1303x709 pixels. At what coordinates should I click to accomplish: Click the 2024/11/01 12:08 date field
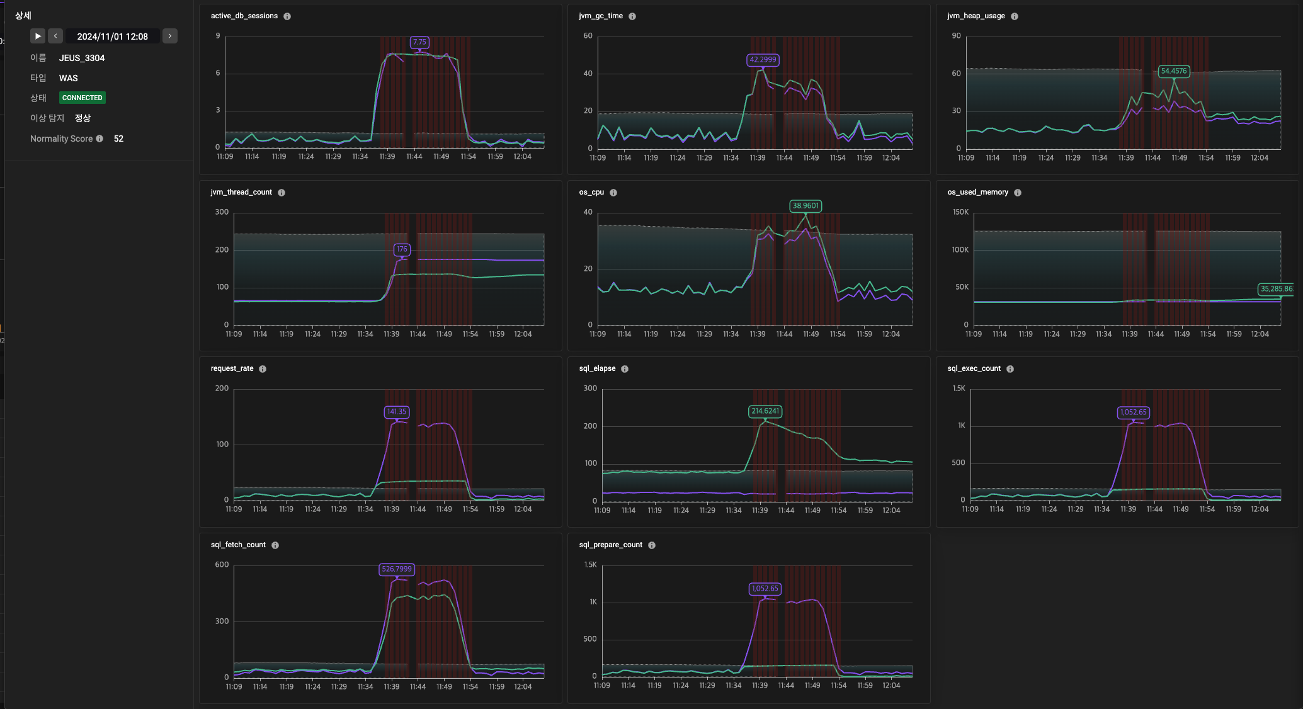coord(112,37)
